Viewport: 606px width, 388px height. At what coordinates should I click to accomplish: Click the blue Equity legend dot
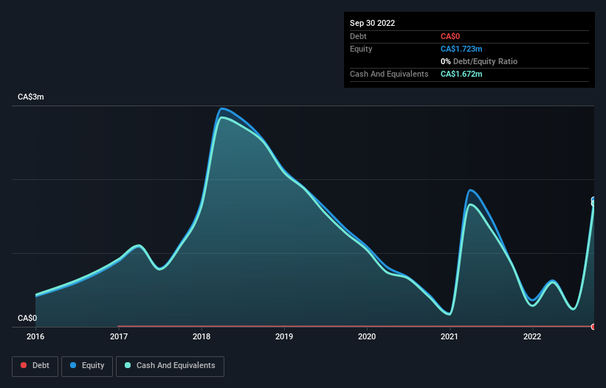[73, 365]
